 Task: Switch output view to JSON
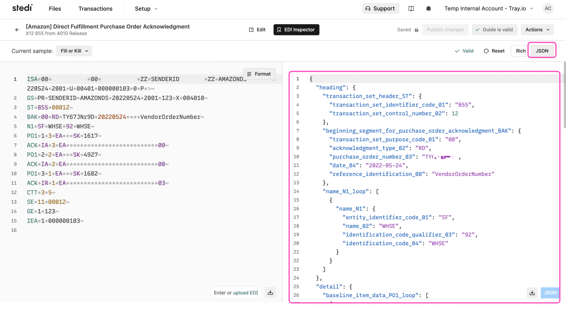[x=541, y=51]
